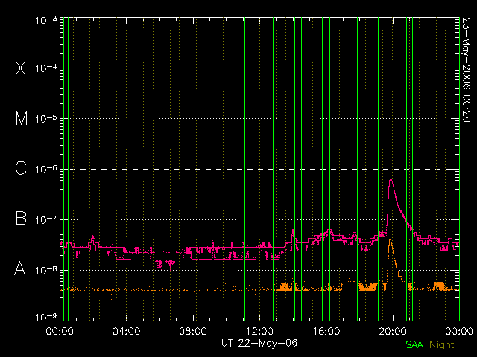Click the 10-4 y-axis value
This screenshot has width=477, height=357.
[x=46, y=68]
